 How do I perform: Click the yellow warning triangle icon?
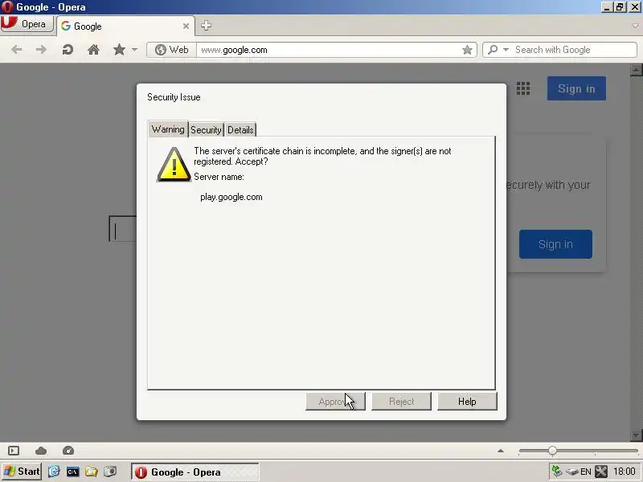point(174,165)
